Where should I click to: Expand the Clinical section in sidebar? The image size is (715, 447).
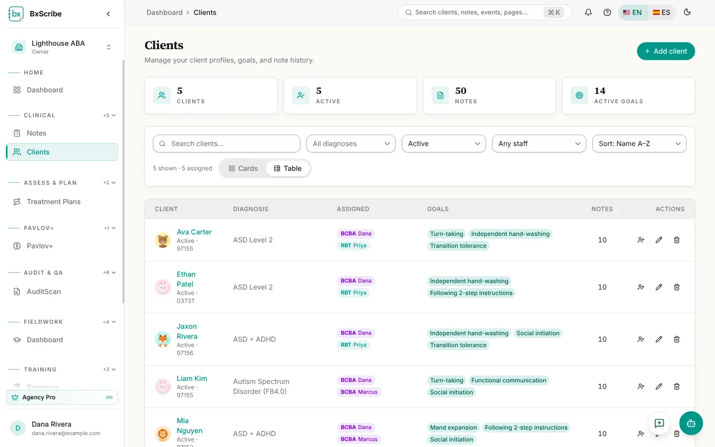(110, 115)
